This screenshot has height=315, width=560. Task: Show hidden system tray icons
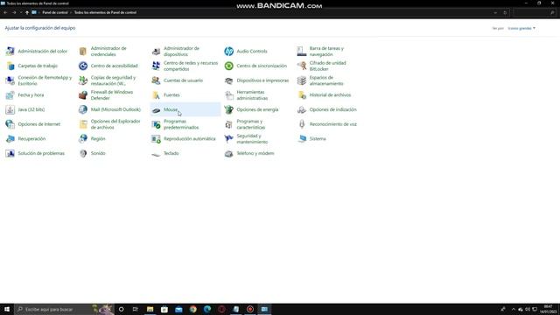514,309
